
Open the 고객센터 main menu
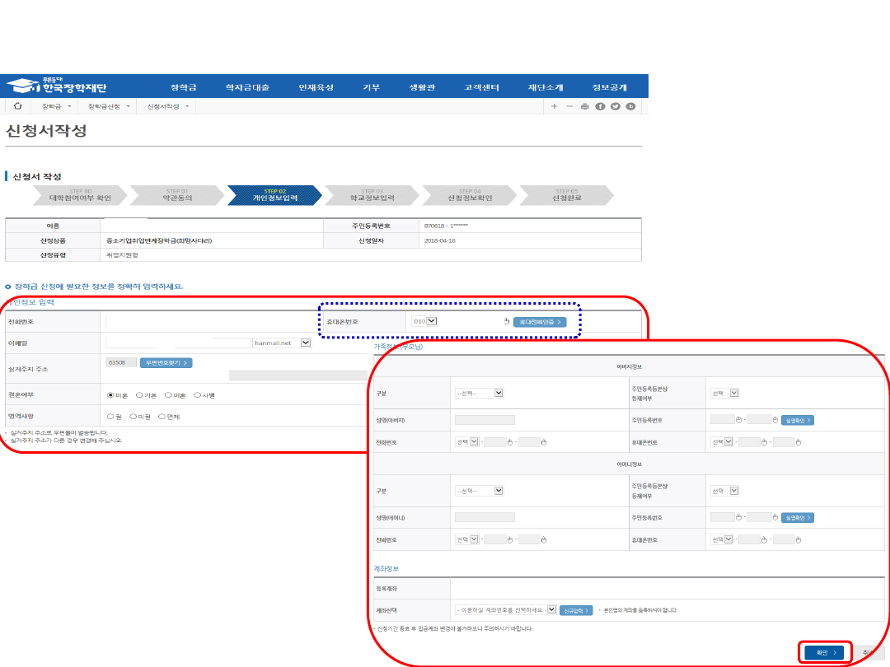click(481, 87)
